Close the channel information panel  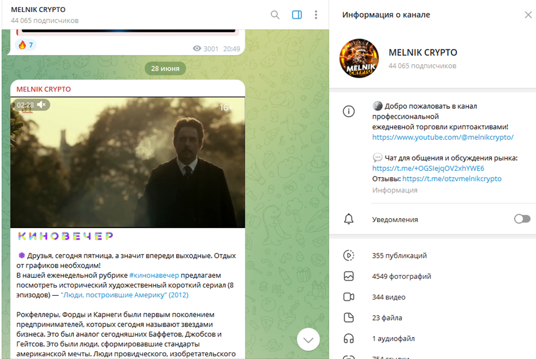pos(528,15)
